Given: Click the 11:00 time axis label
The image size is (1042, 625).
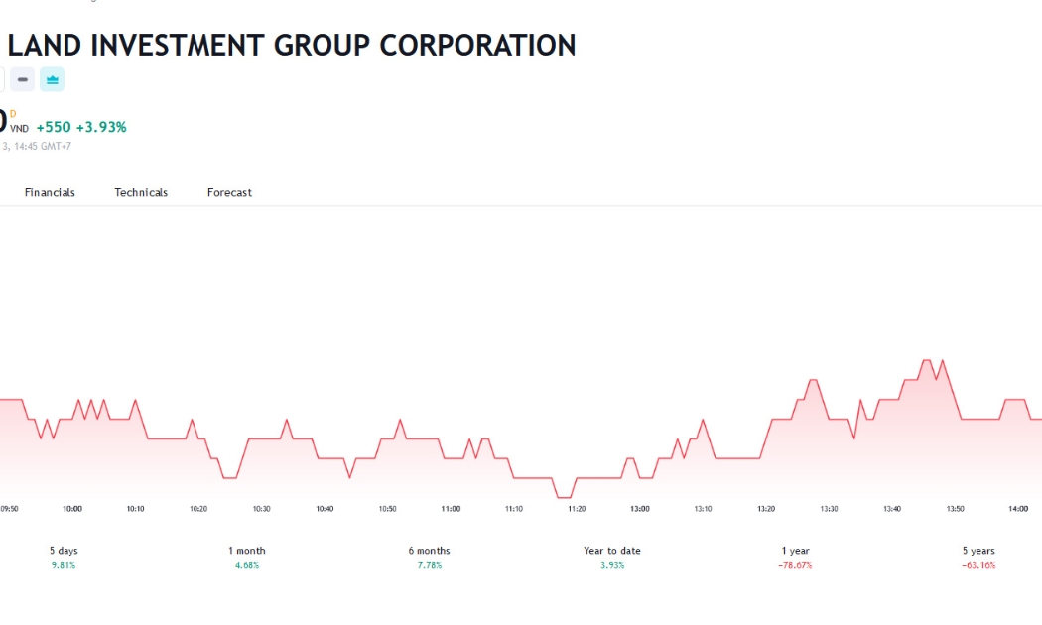Looking at the screenshot, I should 451,509.
